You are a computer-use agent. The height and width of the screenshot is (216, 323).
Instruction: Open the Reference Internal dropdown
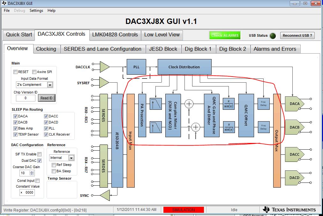(71, 158)
